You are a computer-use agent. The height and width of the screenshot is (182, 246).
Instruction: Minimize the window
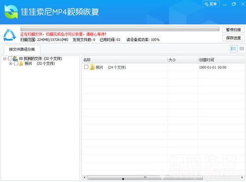pos(225,4)
